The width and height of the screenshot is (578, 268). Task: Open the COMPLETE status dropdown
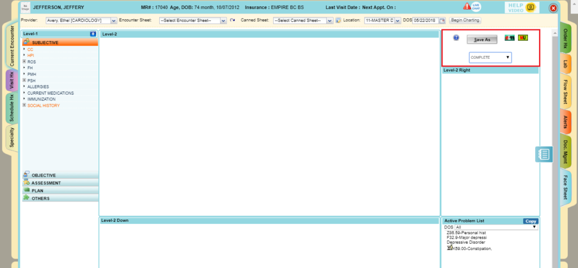pyautogui.click(x=490, y=58)
